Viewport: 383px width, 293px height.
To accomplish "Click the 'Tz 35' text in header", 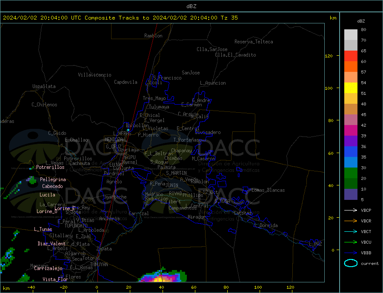I will 229,18.
